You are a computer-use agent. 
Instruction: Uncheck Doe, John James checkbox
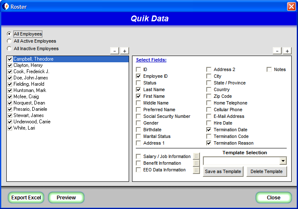click(x=10, y=78)
